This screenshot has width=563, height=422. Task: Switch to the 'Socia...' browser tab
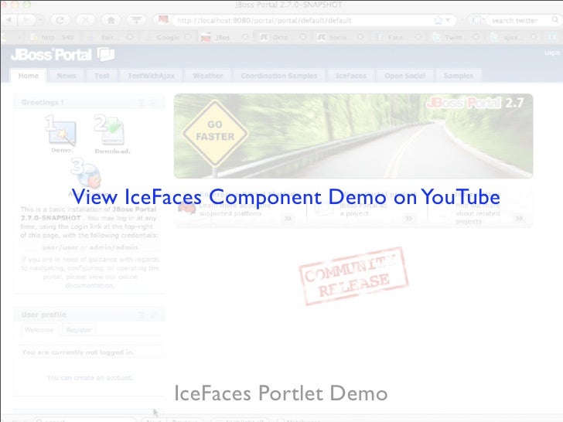337,37
